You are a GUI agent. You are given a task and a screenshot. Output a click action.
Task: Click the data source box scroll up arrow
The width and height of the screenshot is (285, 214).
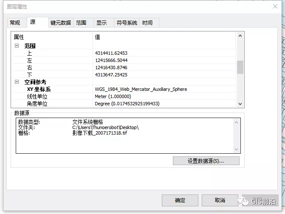click(236, 122)
